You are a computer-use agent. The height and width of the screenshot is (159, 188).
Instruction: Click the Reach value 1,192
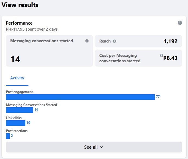[x=170, y=41]
